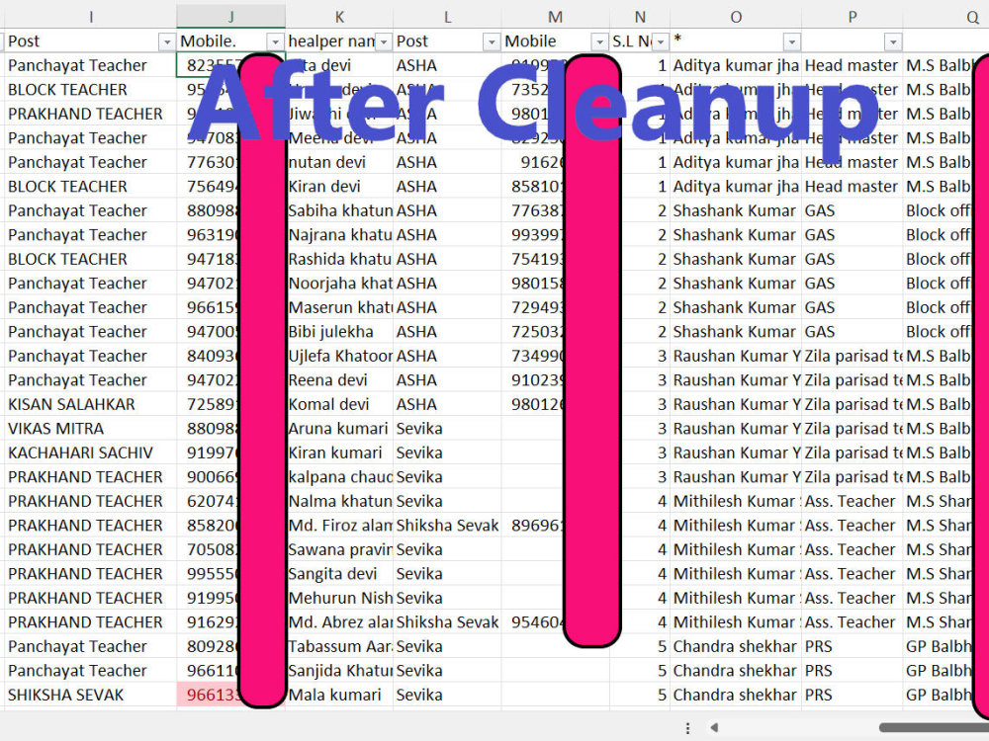This screenshot has height=741, width=989.
Task: Click the Reena devi cell
Action: coord(339,380)
